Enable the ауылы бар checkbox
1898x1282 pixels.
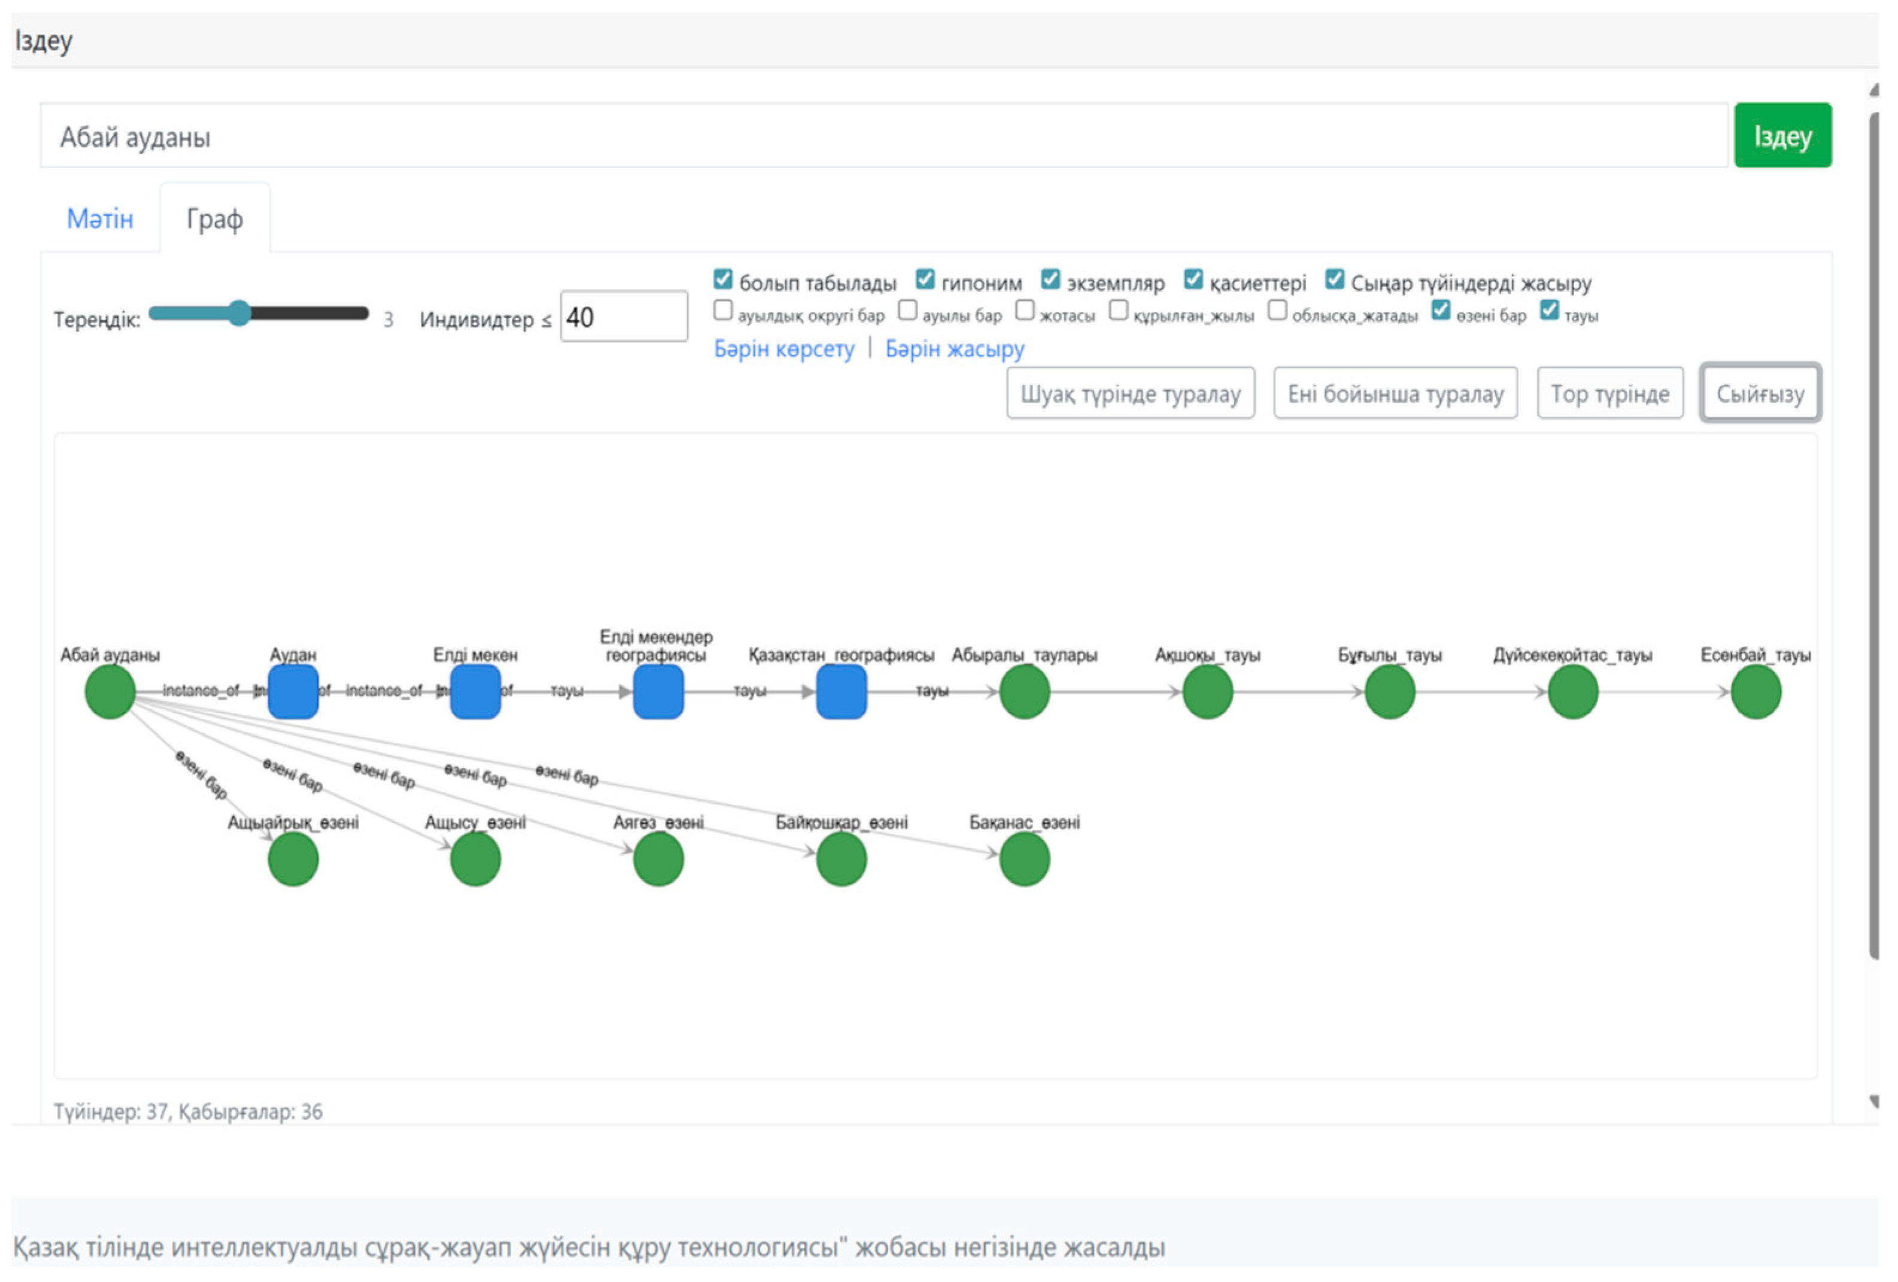pos(907,311)
